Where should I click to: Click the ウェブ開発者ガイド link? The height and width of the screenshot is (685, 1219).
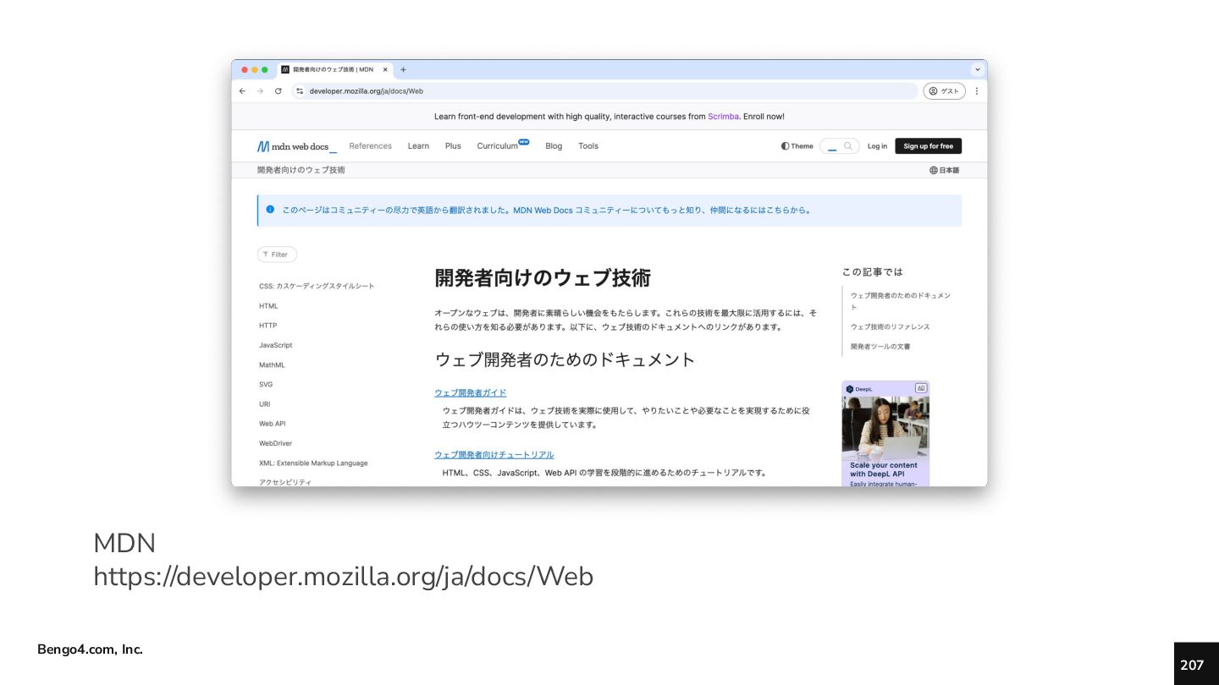(471, 392)
